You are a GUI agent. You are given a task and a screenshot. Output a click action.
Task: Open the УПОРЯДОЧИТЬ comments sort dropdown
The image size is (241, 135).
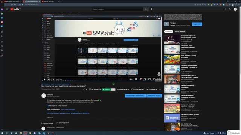point(63,123)
